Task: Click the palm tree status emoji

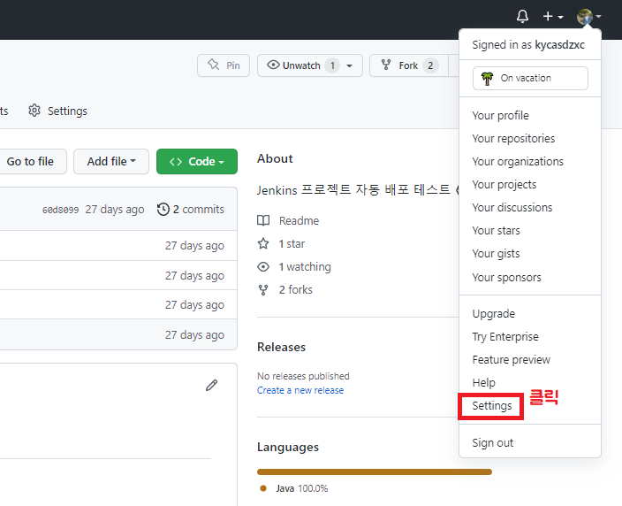Action: (487, 78)
